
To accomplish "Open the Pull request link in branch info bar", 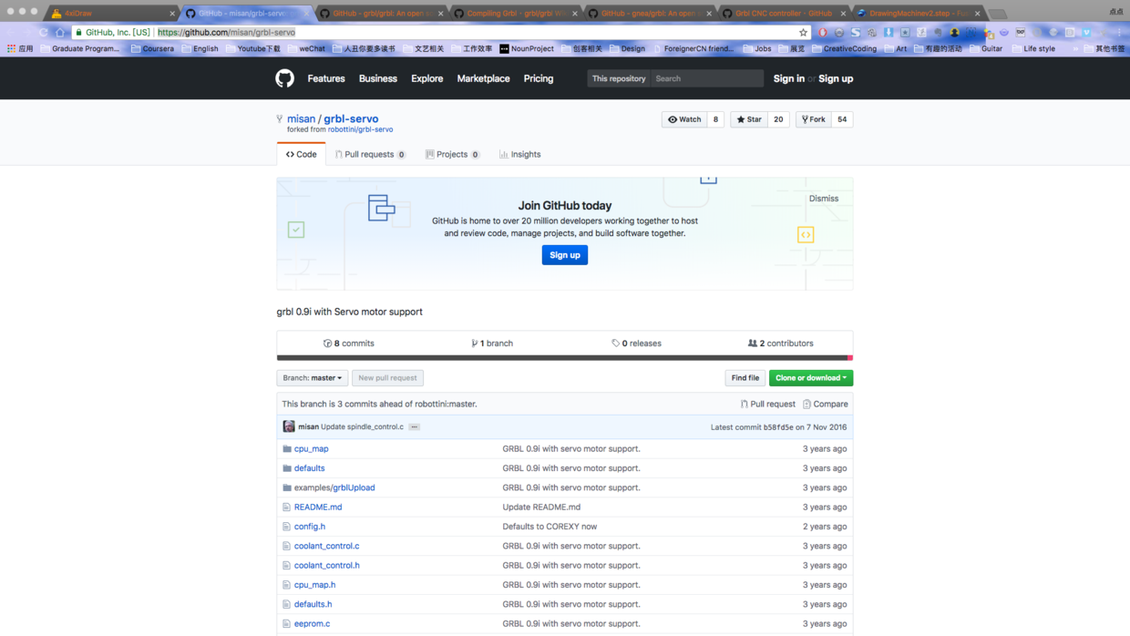I will coord(767,404).
